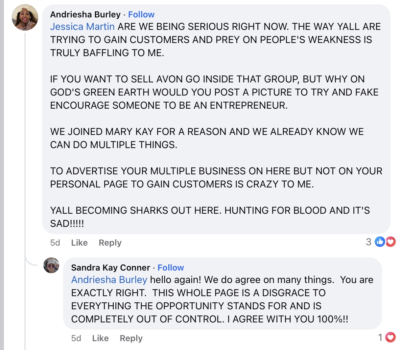Click the heart reaction icon on Andriesha's comment
401x350 pixels.
click(x=390, y=242)
